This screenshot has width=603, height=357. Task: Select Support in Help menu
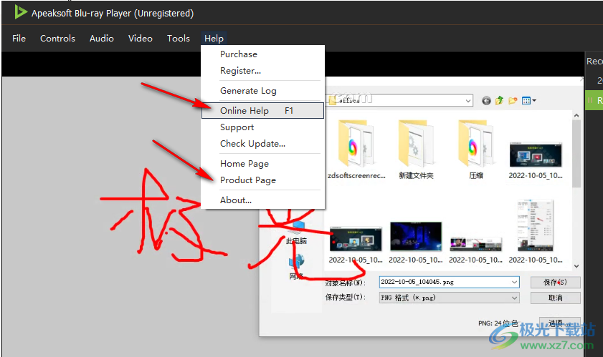tap(262, 127)
